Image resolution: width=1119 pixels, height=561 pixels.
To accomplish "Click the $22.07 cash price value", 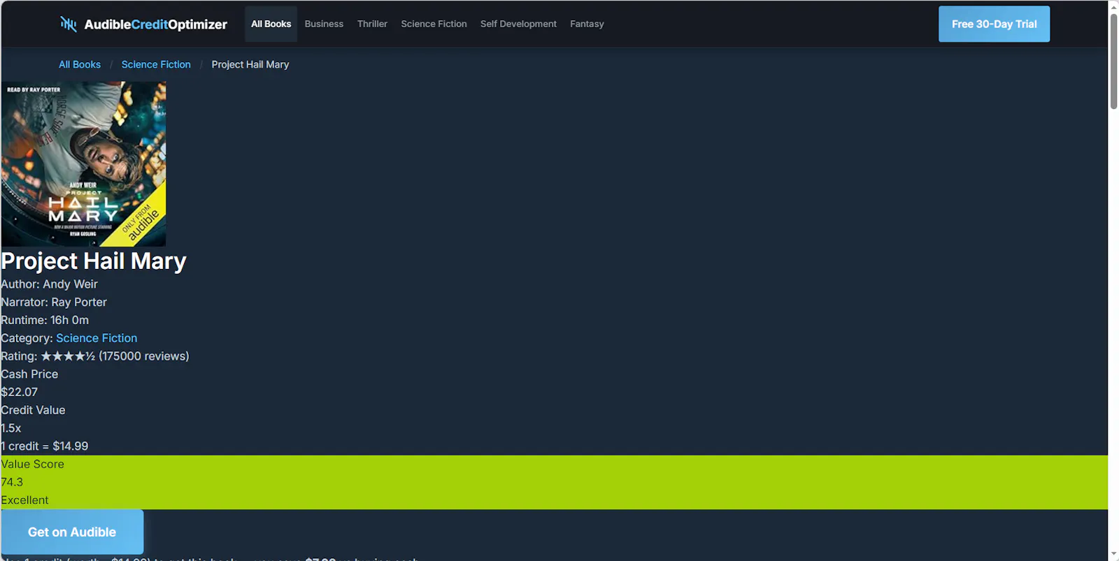I will click(x=20, y=393).
